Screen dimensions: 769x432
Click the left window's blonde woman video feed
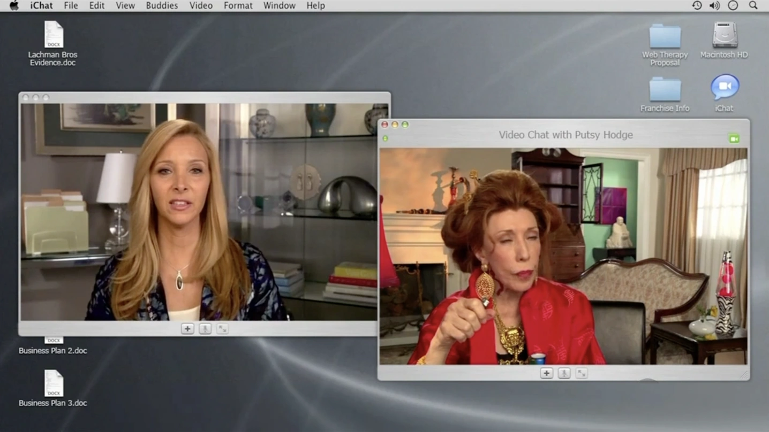click(x=199, y=212)
